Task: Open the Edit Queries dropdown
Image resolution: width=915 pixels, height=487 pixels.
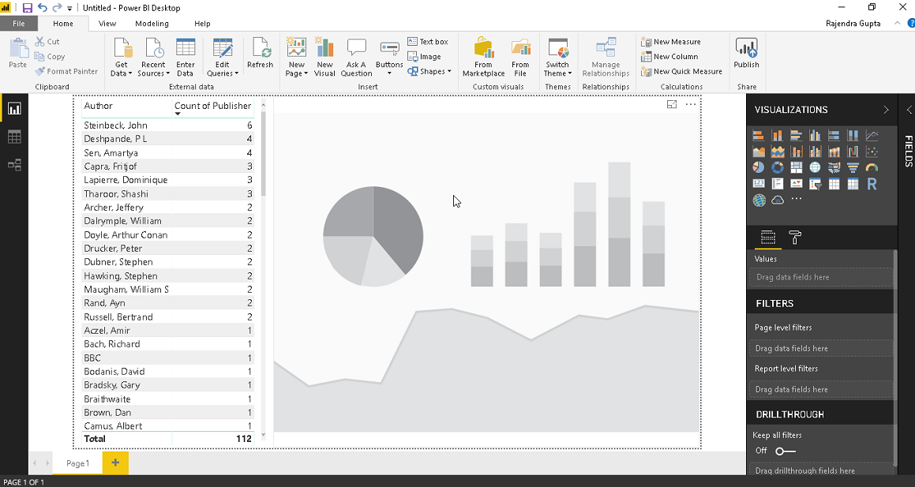Action: [x=223, y=57]
